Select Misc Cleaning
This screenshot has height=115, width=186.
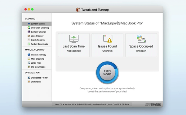(x=37, y=59)
